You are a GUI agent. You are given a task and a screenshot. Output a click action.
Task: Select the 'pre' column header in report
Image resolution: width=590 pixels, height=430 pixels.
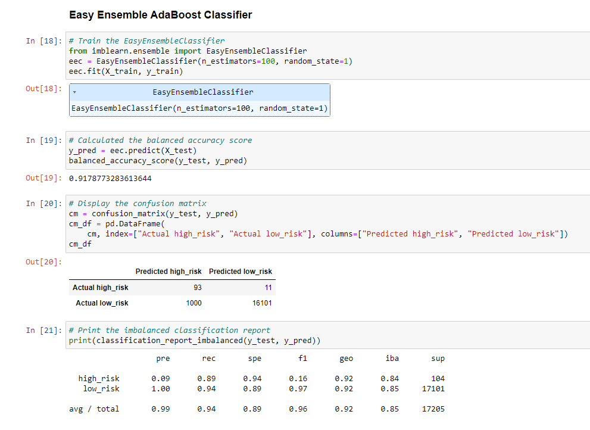pos(163,359)
